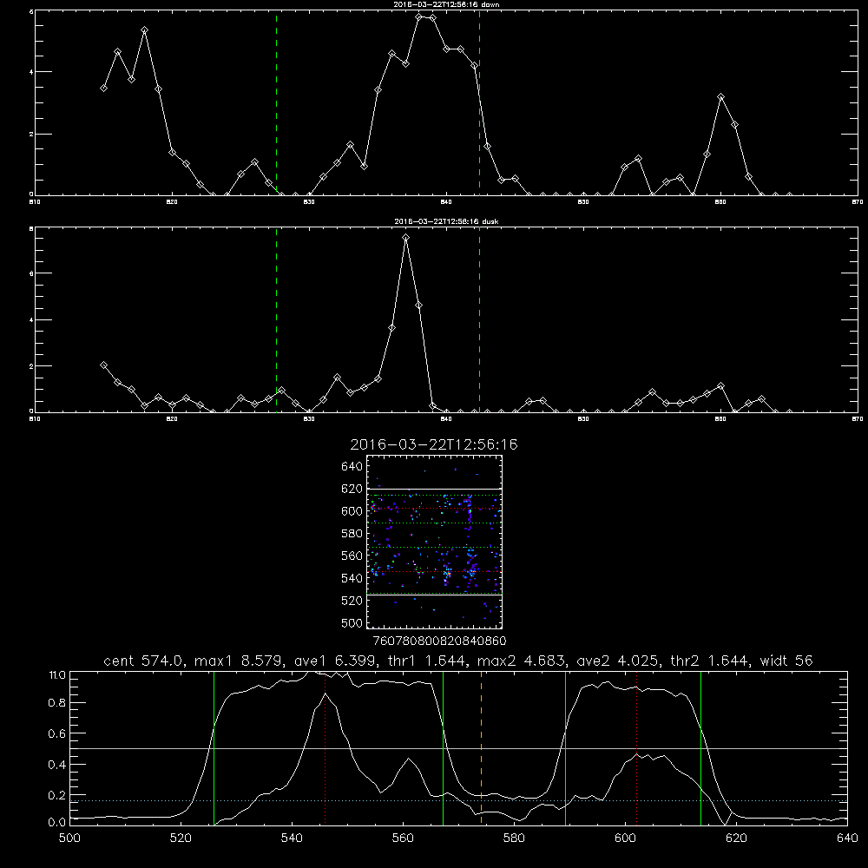This screenshot has width=868, height=868.
Task: Click the '500' label on bottom plot x-axis
Action: (69, 838)
